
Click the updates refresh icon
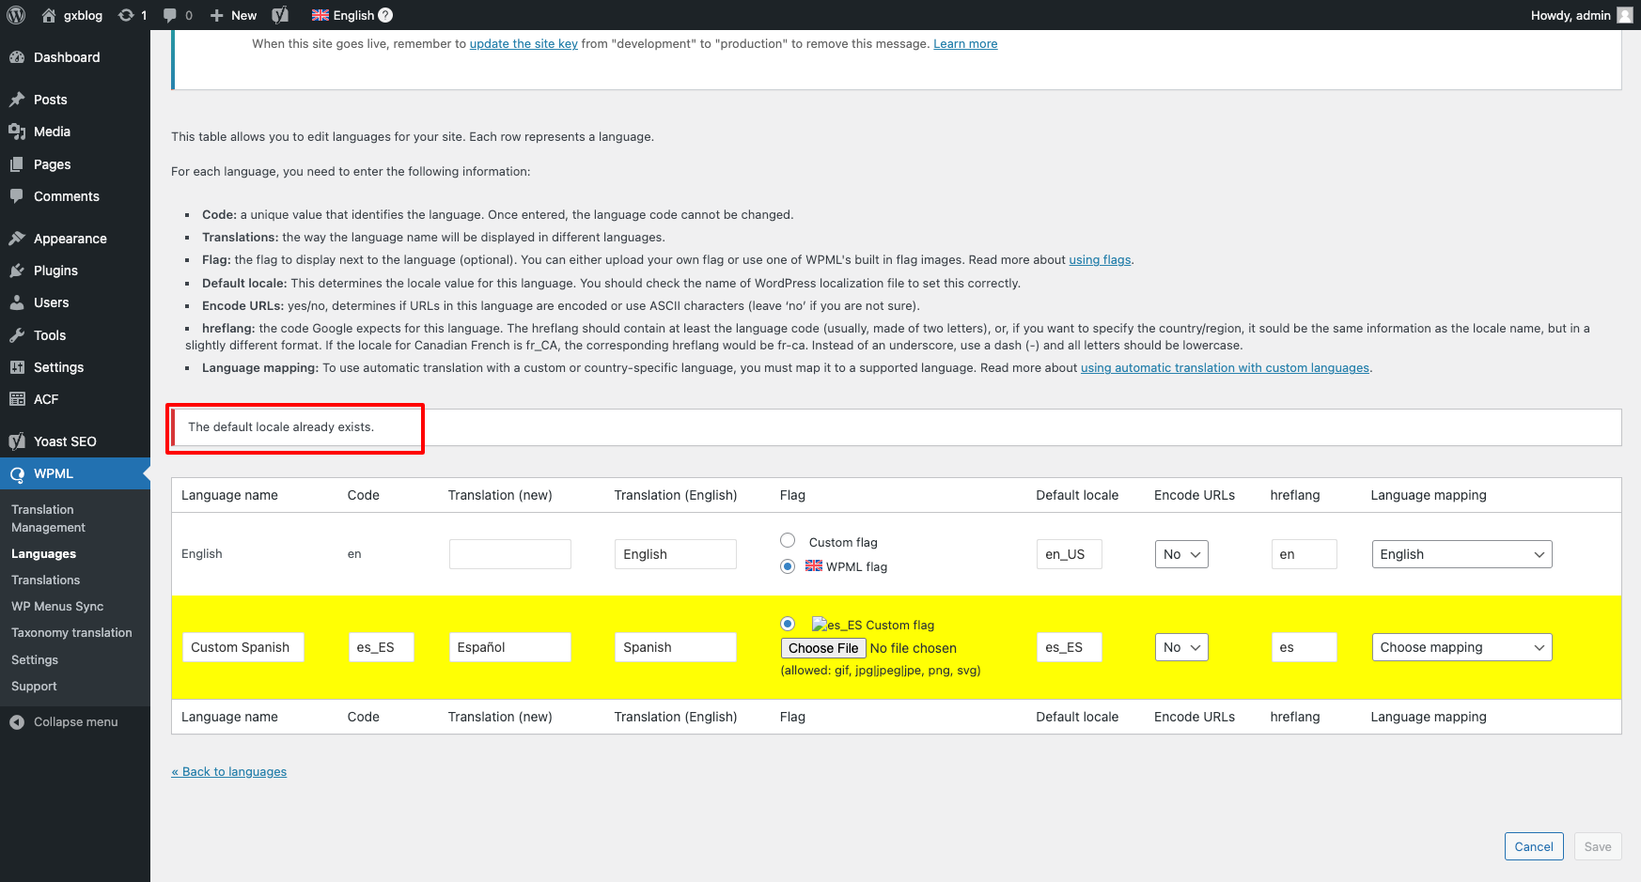(x=126, y=15)
